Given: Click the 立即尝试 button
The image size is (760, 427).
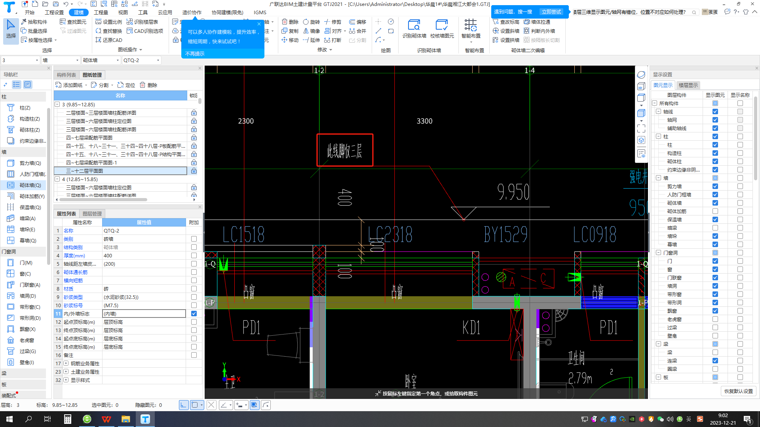Looking at the screenshot, I should coord(551,12).
